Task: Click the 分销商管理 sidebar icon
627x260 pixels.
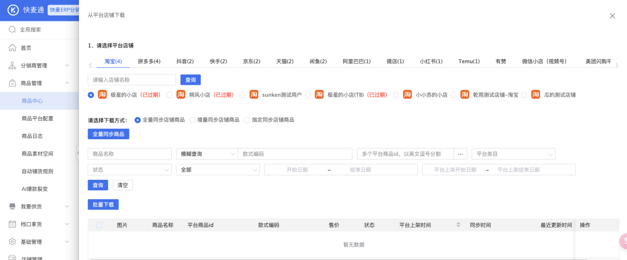Action: [12, 66]
